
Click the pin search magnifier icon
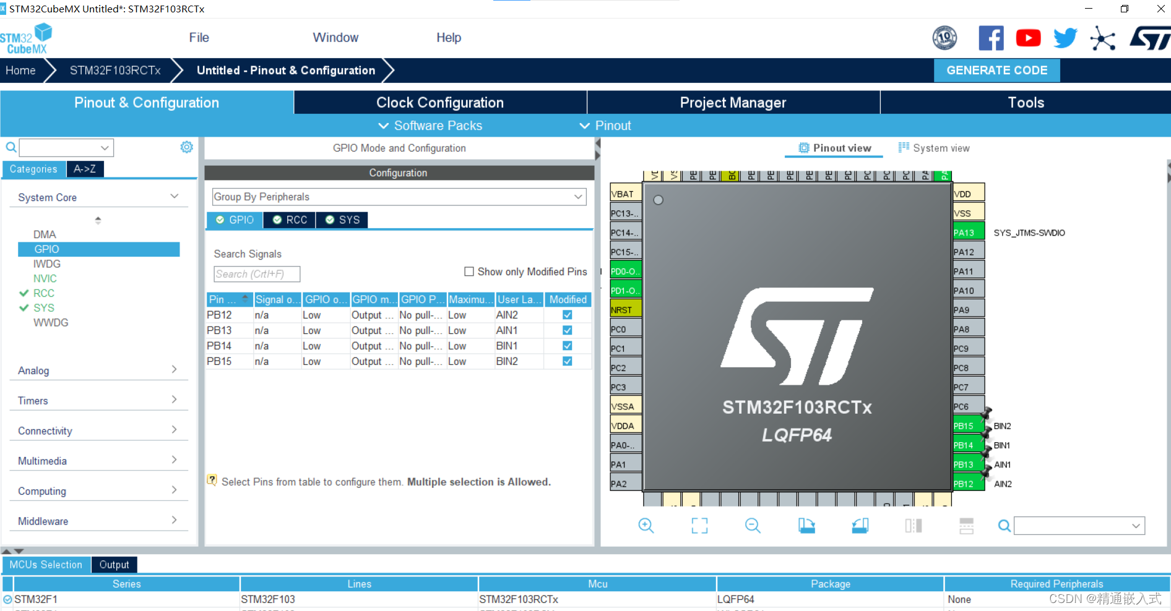pos(1004,526)
